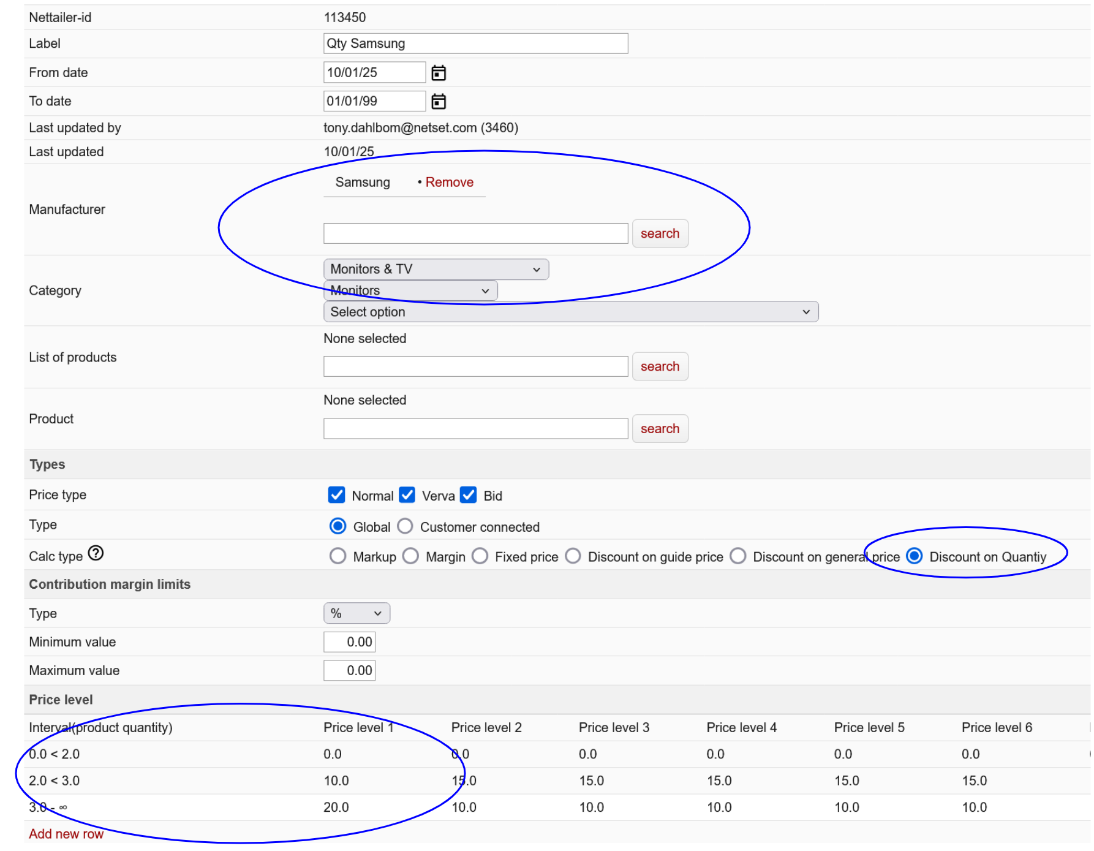1094x851 pixels.
Task: Click Price level 4 column header
Action: point(741,728)
